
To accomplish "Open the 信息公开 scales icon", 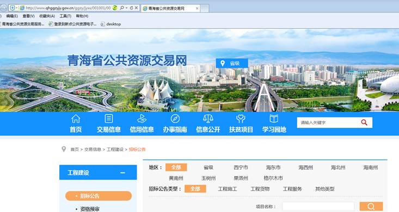I will 208,119.
